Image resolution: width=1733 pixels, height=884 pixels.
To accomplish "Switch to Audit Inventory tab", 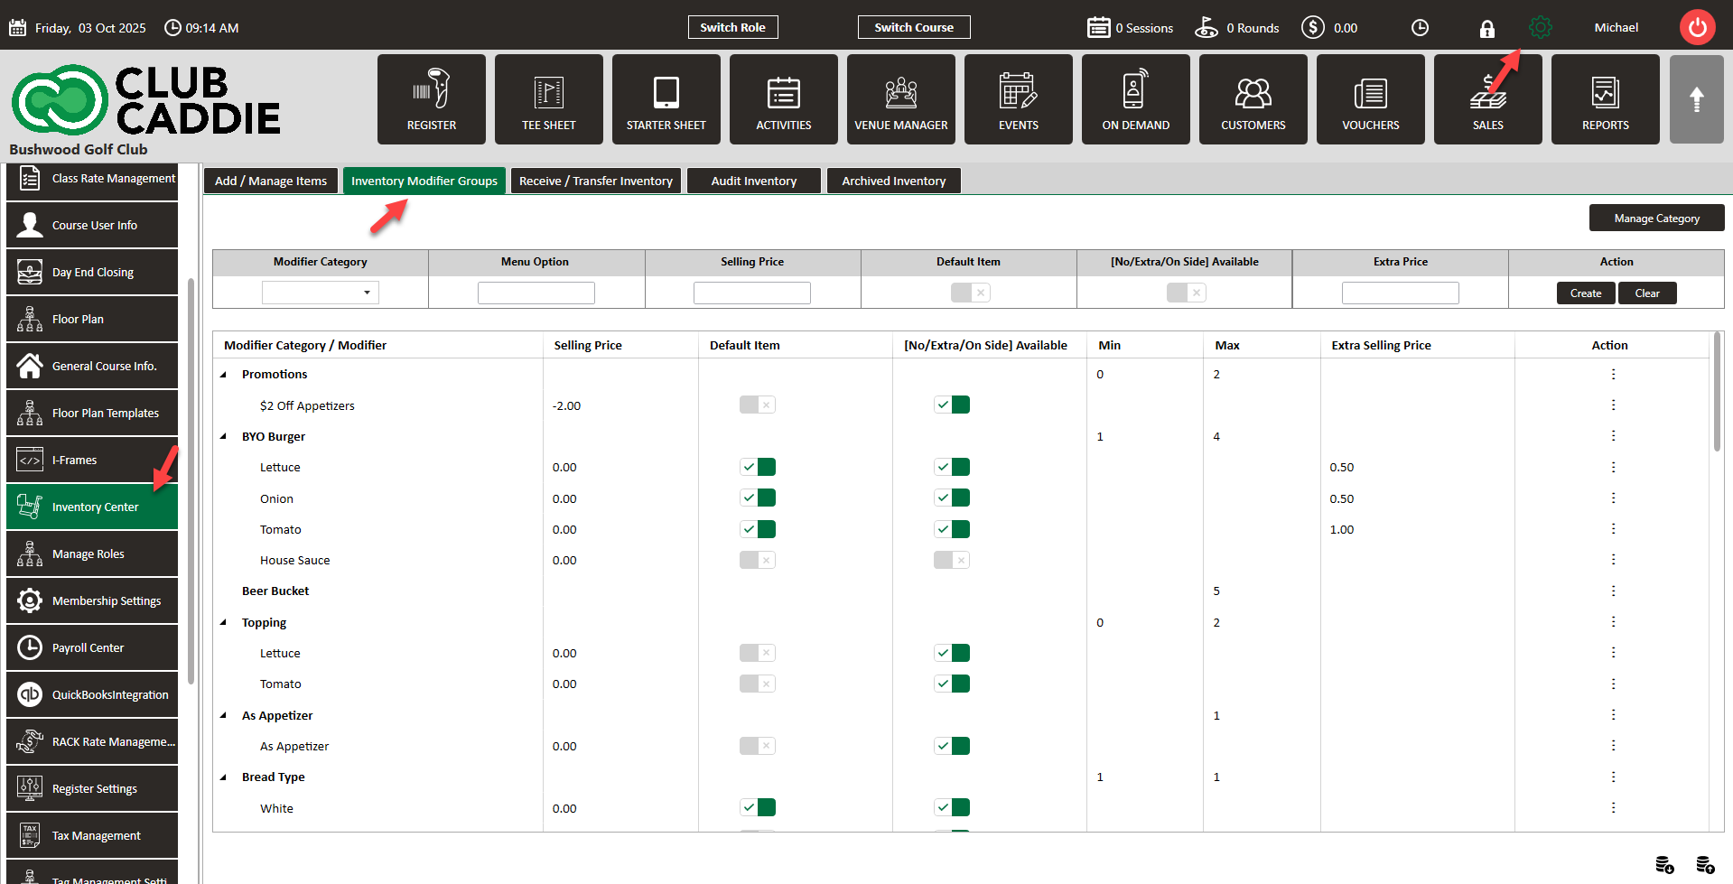I will tap(753, 181).
